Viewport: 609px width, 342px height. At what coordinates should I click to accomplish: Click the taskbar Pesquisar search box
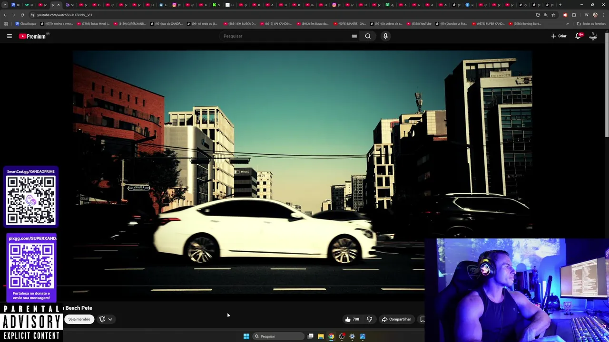pos(278,336)
